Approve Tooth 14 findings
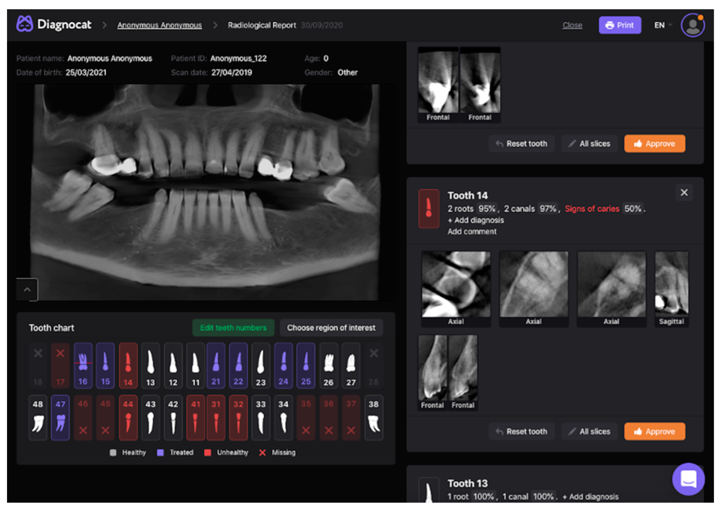The image size is (723, 513). tap(654, 431)
